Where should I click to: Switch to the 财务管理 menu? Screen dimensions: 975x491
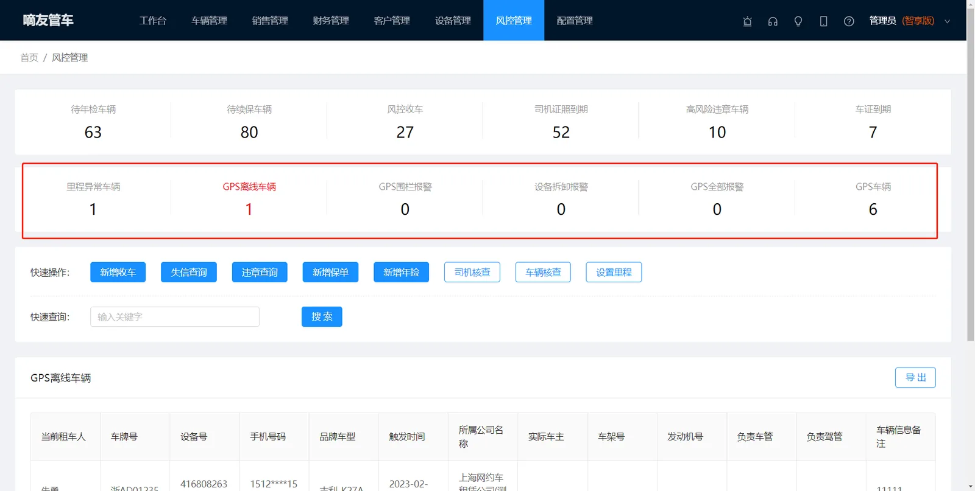[x=331, y=21]
